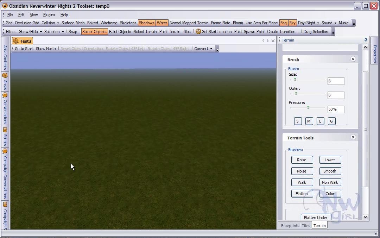The height and width of the screenshot is (238, 380).
Task: Close the Test2 area document tab
Action: pos(273,41)
